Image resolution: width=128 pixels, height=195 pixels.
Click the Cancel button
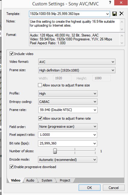point(114,188)
